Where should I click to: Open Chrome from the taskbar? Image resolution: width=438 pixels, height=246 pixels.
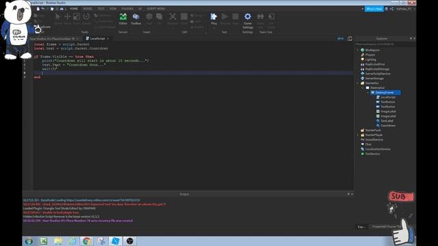[x=87, y=241]
